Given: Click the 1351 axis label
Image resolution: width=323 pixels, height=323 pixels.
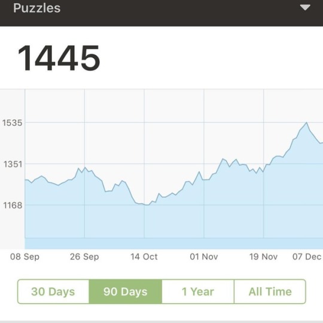Looking at the screenshot, I should coord(13,164).
